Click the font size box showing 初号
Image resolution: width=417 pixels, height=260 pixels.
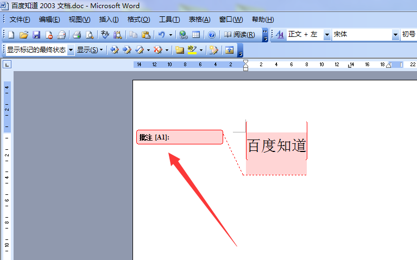408,35
